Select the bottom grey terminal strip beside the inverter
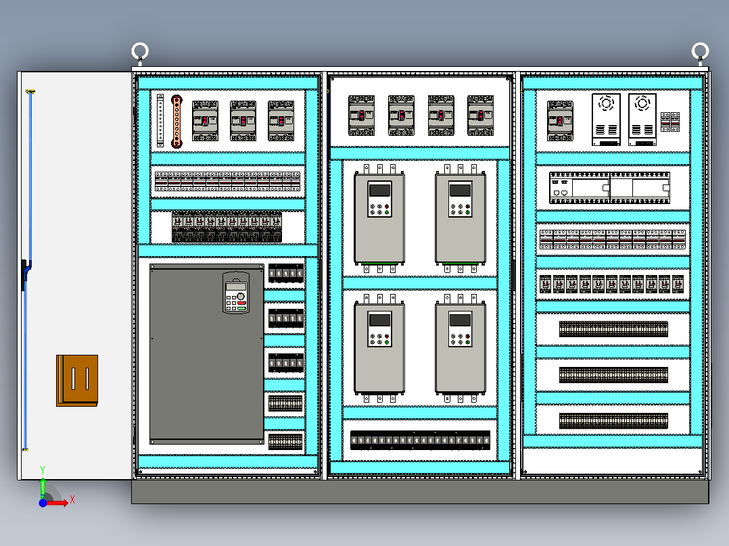The height and width of the screenshot is (546, 729). tap(285, 441)
